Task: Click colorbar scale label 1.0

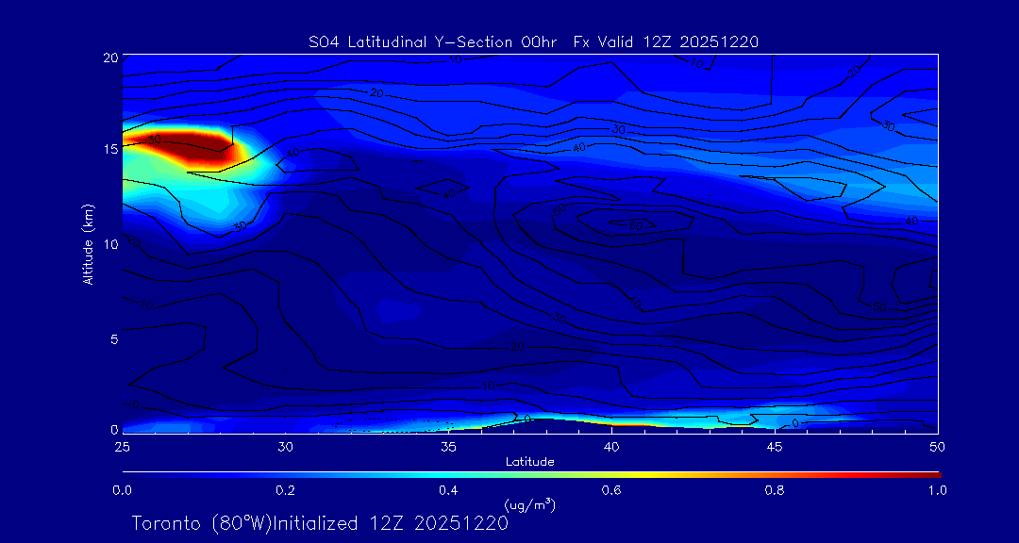Action: click(937, 490)
